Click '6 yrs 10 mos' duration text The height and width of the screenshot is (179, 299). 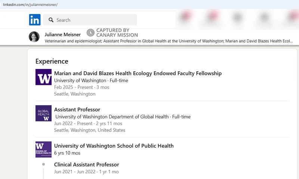[67, 153]
